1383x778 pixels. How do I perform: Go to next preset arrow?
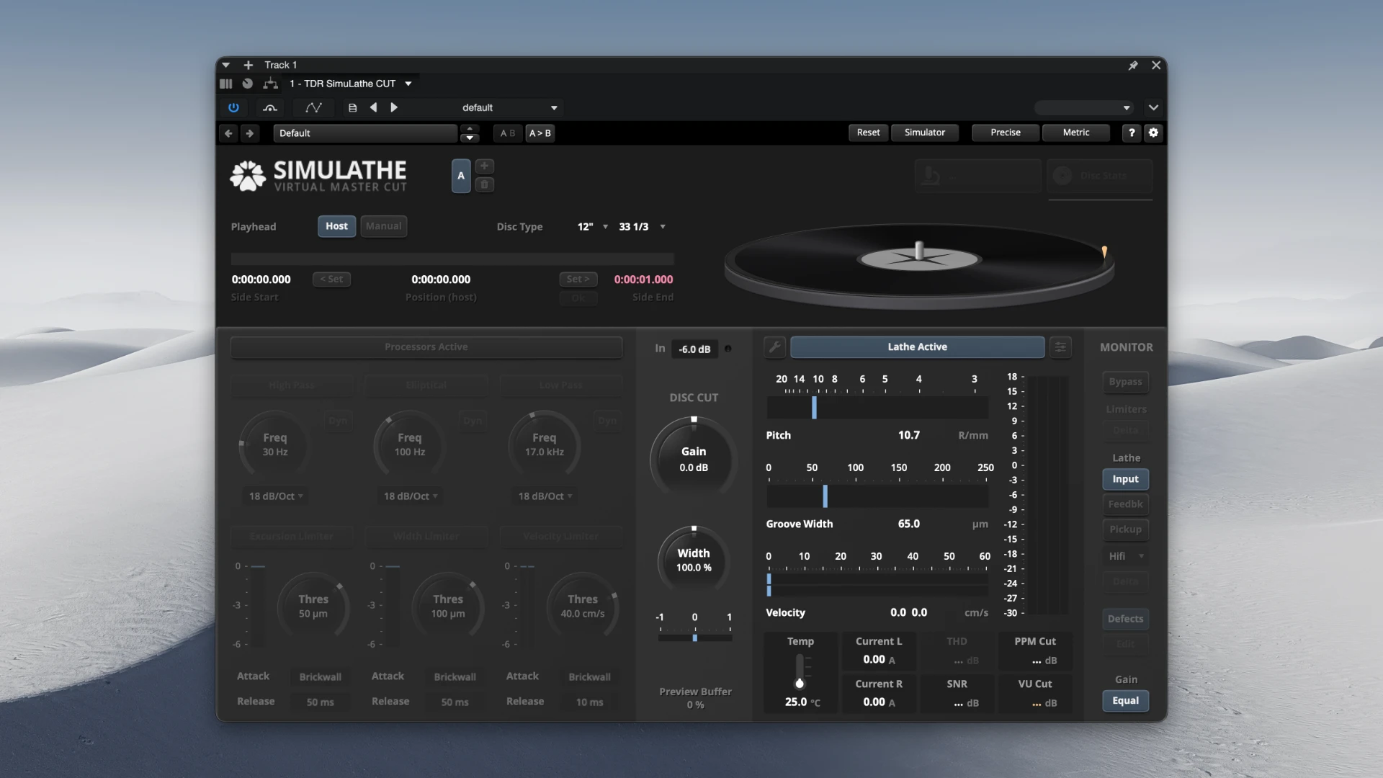(394, 107)
